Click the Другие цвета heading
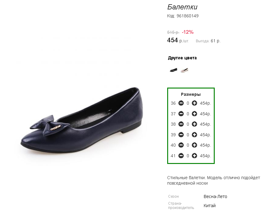261x212 pixels. tap(182, 58)
